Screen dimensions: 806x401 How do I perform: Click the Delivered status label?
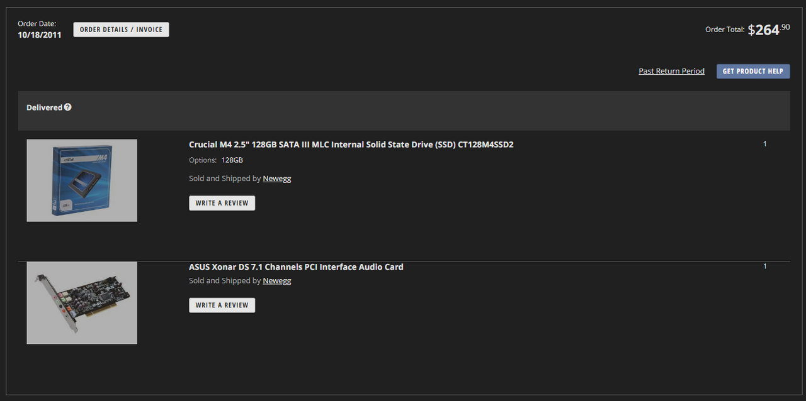(x=44, y=107)
